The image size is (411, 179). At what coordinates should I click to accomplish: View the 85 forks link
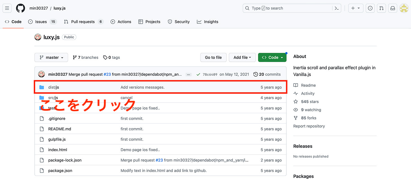click(x=305, y=118)
